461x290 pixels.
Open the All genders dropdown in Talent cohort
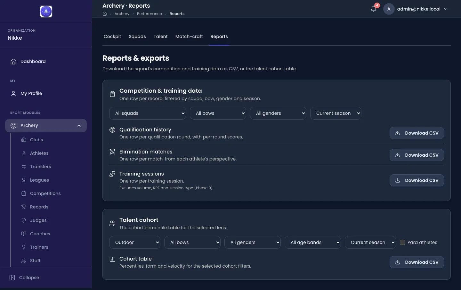(x=253, y=242)
